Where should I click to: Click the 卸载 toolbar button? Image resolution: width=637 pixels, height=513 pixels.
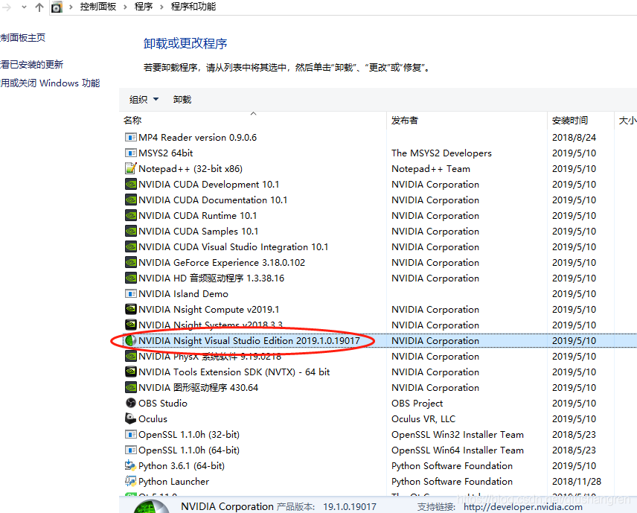pyautogui.click(x=182, y=100)
